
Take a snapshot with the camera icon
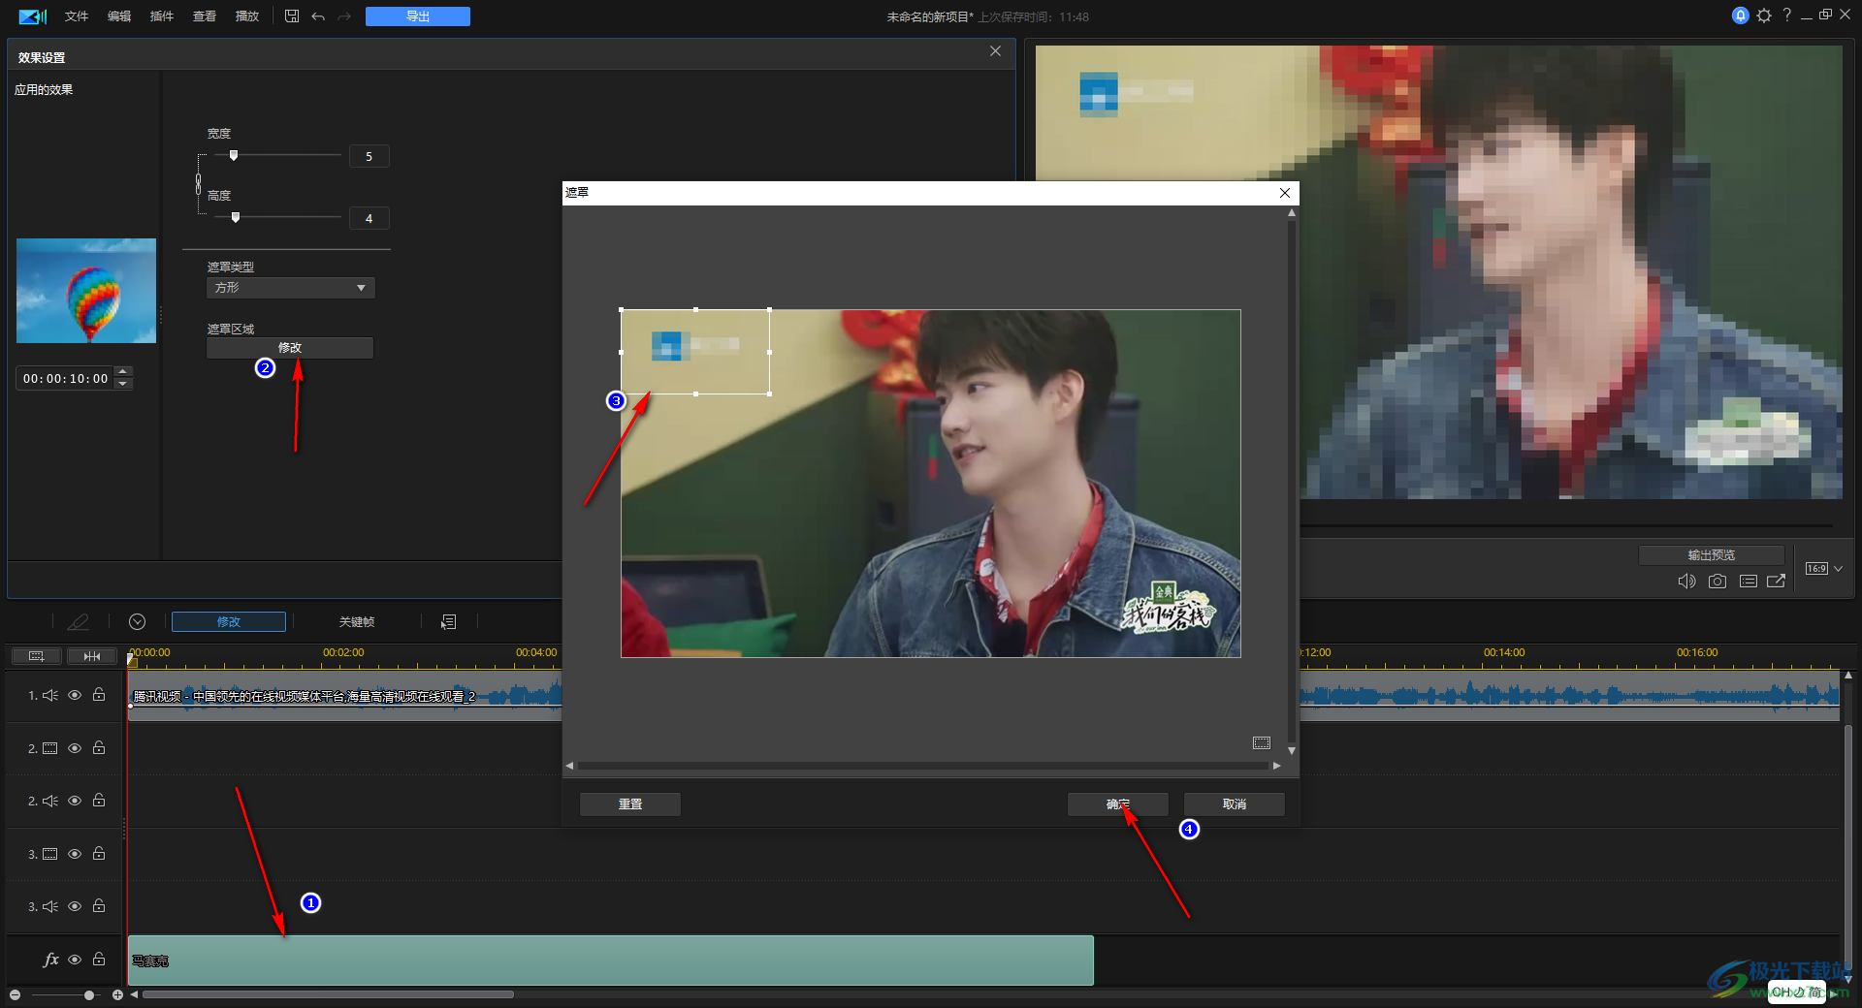point(1718,582)
